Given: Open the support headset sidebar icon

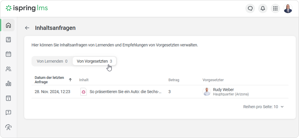Looking at the screenshot, I should pyautogui.click(x=8, y=127).
